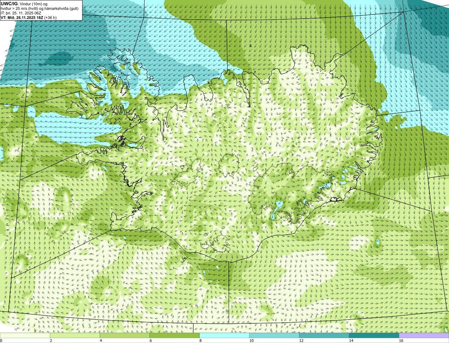Click the 0–2 m/s pale legend color
Viewport: 449px width, 343px height.
(25, 336)
